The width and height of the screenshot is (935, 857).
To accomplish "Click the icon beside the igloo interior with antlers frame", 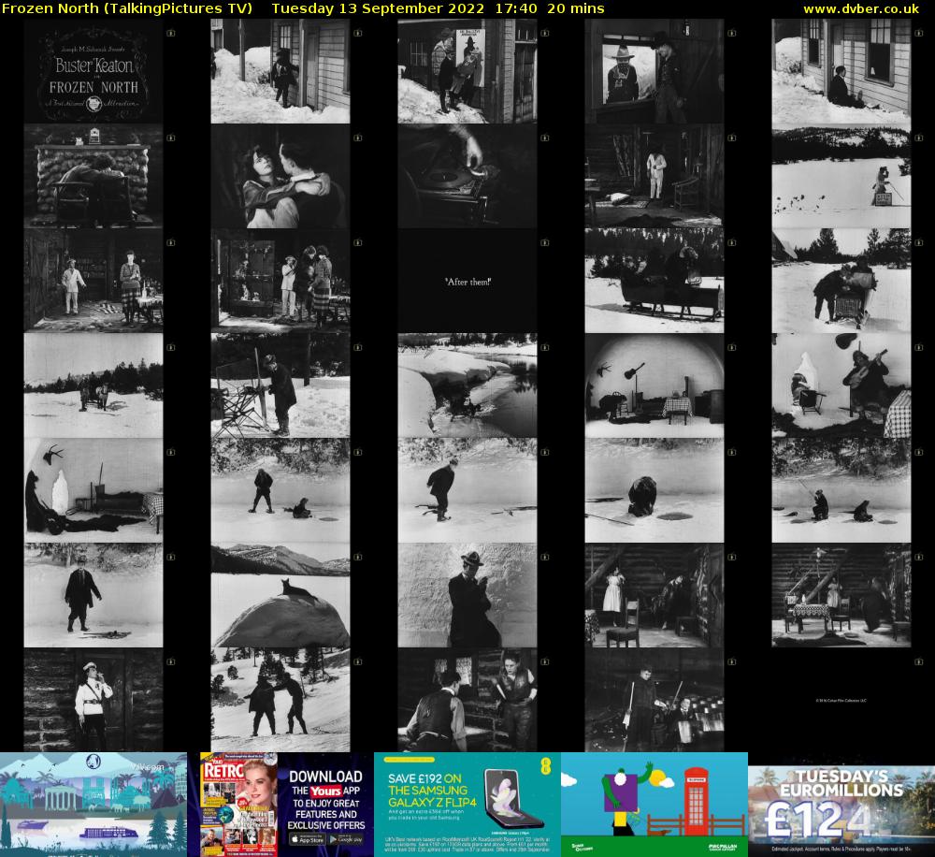I will pyautogui.click(x=171, y=453).
